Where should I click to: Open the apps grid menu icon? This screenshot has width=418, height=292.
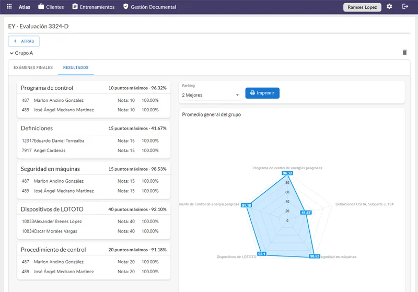(x=9, y=7)
